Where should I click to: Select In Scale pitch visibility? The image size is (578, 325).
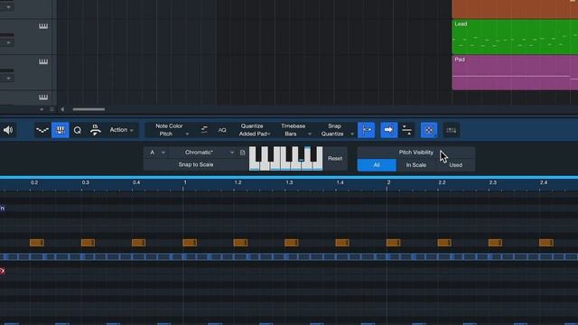416,165
